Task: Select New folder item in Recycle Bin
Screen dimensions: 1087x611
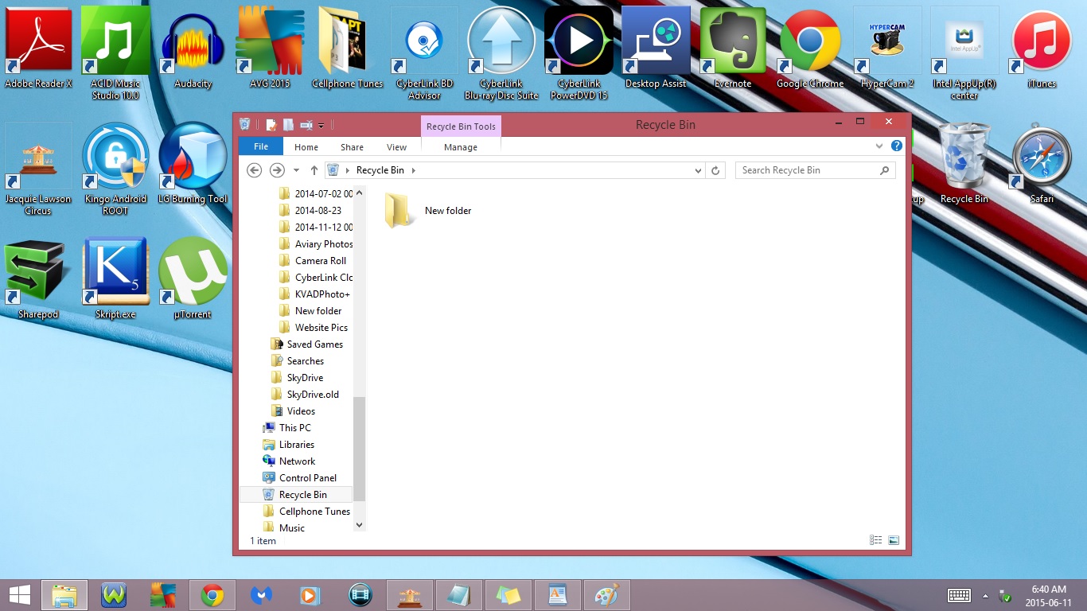Action: (429, 211)
